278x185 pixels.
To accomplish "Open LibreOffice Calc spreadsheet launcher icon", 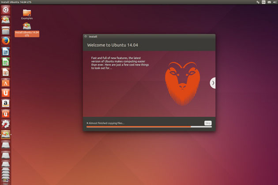I will pos(5,62).
